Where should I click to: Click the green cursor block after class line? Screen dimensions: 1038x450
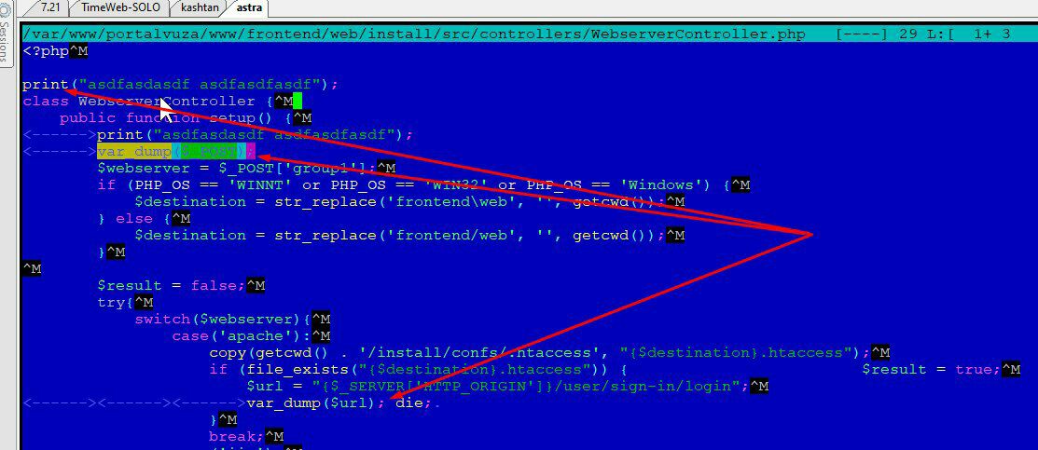coord(298,102)
